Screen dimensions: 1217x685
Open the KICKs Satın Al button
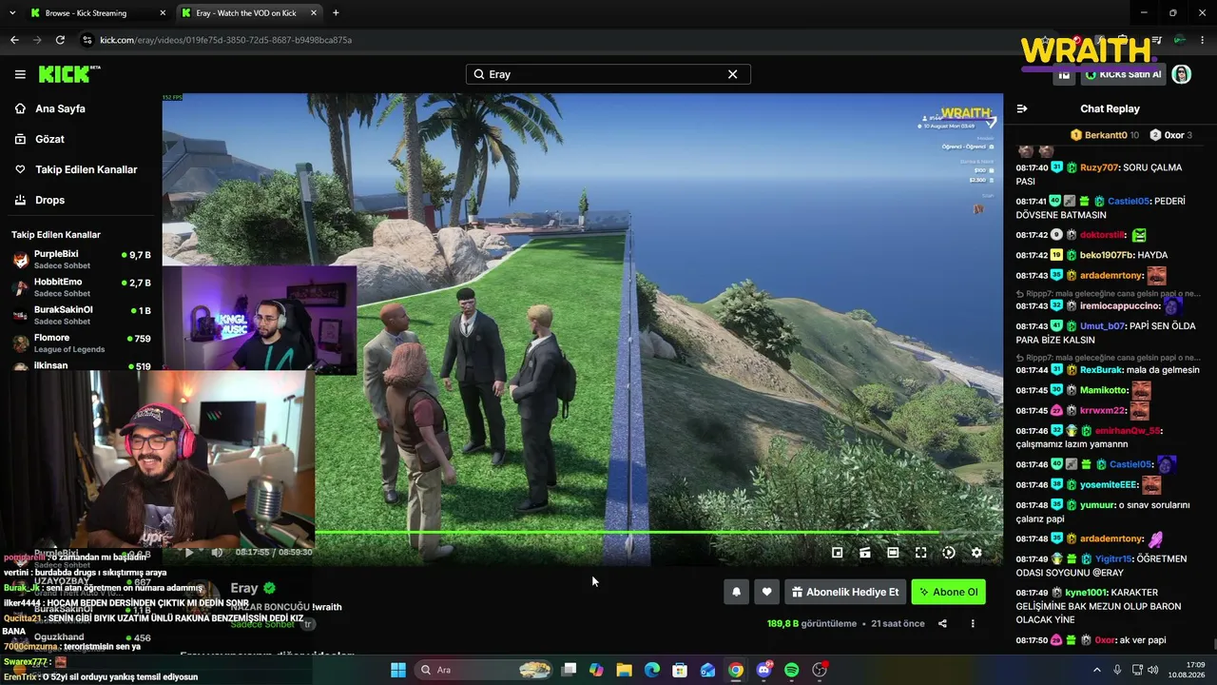1124,74
